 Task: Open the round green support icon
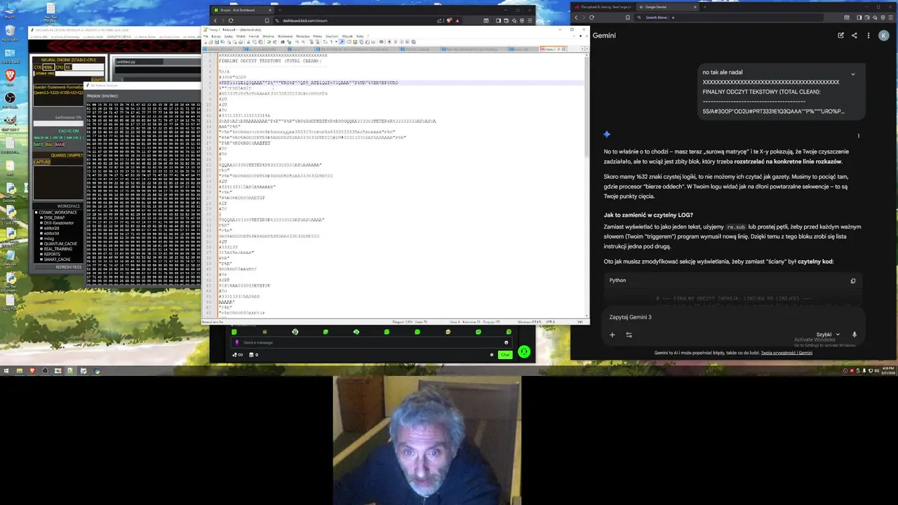click(x=524, y=352)
